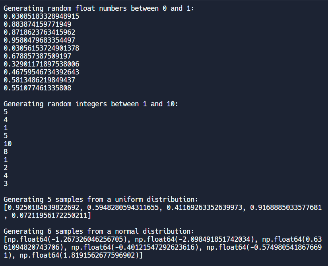
Task: Click the integer 3 output line
Action: (6, 184)
